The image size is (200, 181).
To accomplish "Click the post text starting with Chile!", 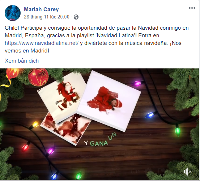I will click(97, 39).
